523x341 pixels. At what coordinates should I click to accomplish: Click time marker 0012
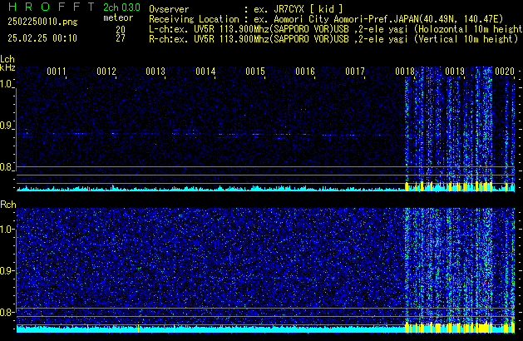click(106, 72)
